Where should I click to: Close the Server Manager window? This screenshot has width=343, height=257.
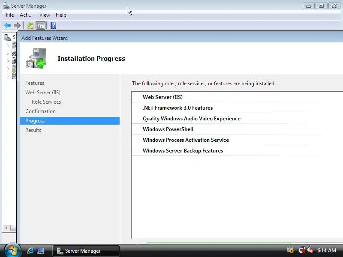pyautogui.click(x=334, y=6)
